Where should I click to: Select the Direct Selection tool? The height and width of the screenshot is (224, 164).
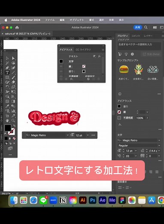coord(13,58)
